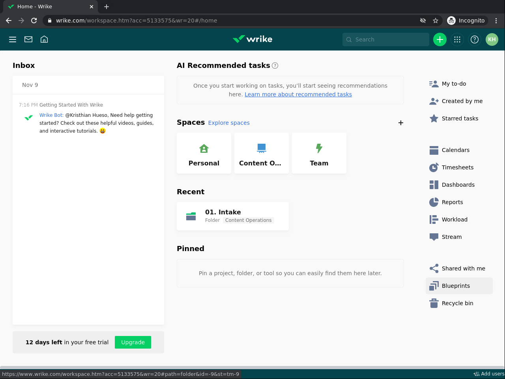
Task: Add a new space with plus icon
Action: click(x=401, y=123)
